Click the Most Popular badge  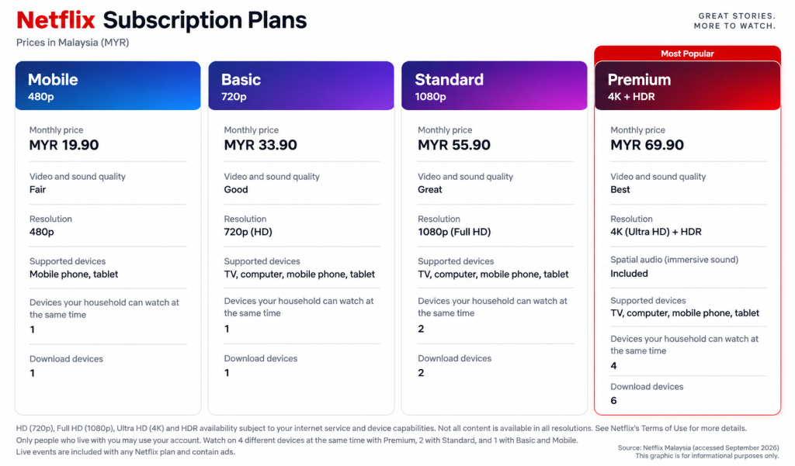click(x=687, y=54)
